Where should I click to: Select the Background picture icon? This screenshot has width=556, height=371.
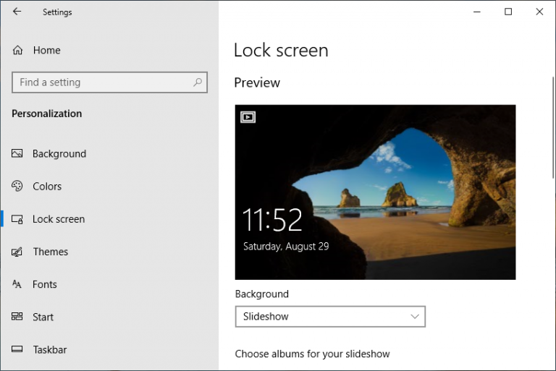coord(17,153)
